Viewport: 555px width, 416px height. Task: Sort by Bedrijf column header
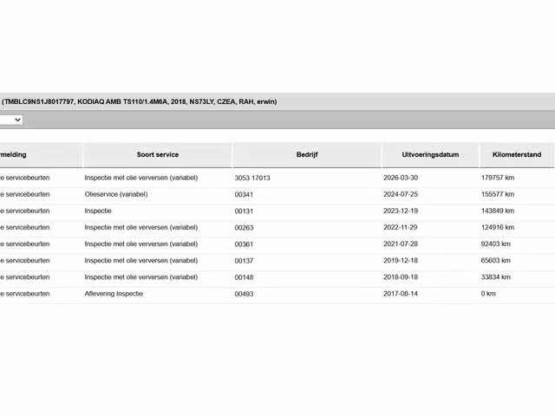pyautogui.click(x=307, y=154)
